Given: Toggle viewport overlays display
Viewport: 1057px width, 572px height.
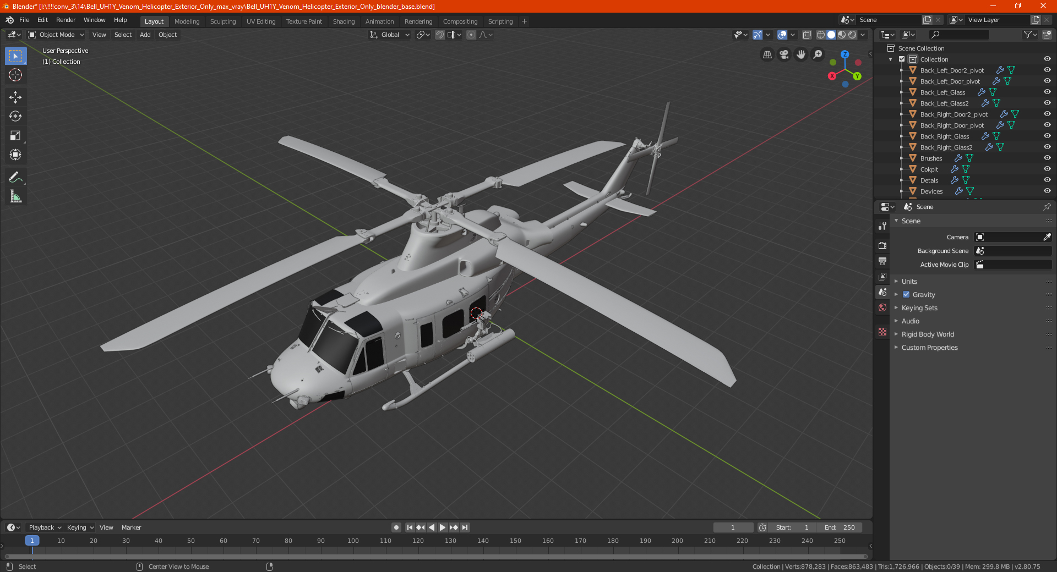Looking at the screenshot, I should pos(782,35).
